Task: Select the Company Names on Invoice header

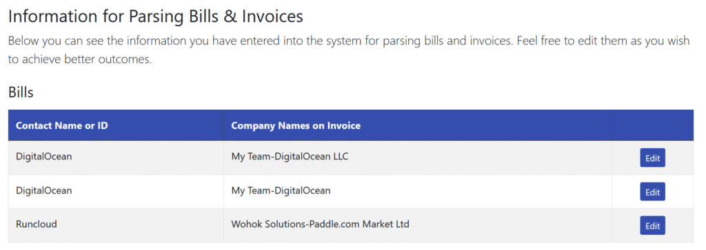Action: (x=418, y=125)
